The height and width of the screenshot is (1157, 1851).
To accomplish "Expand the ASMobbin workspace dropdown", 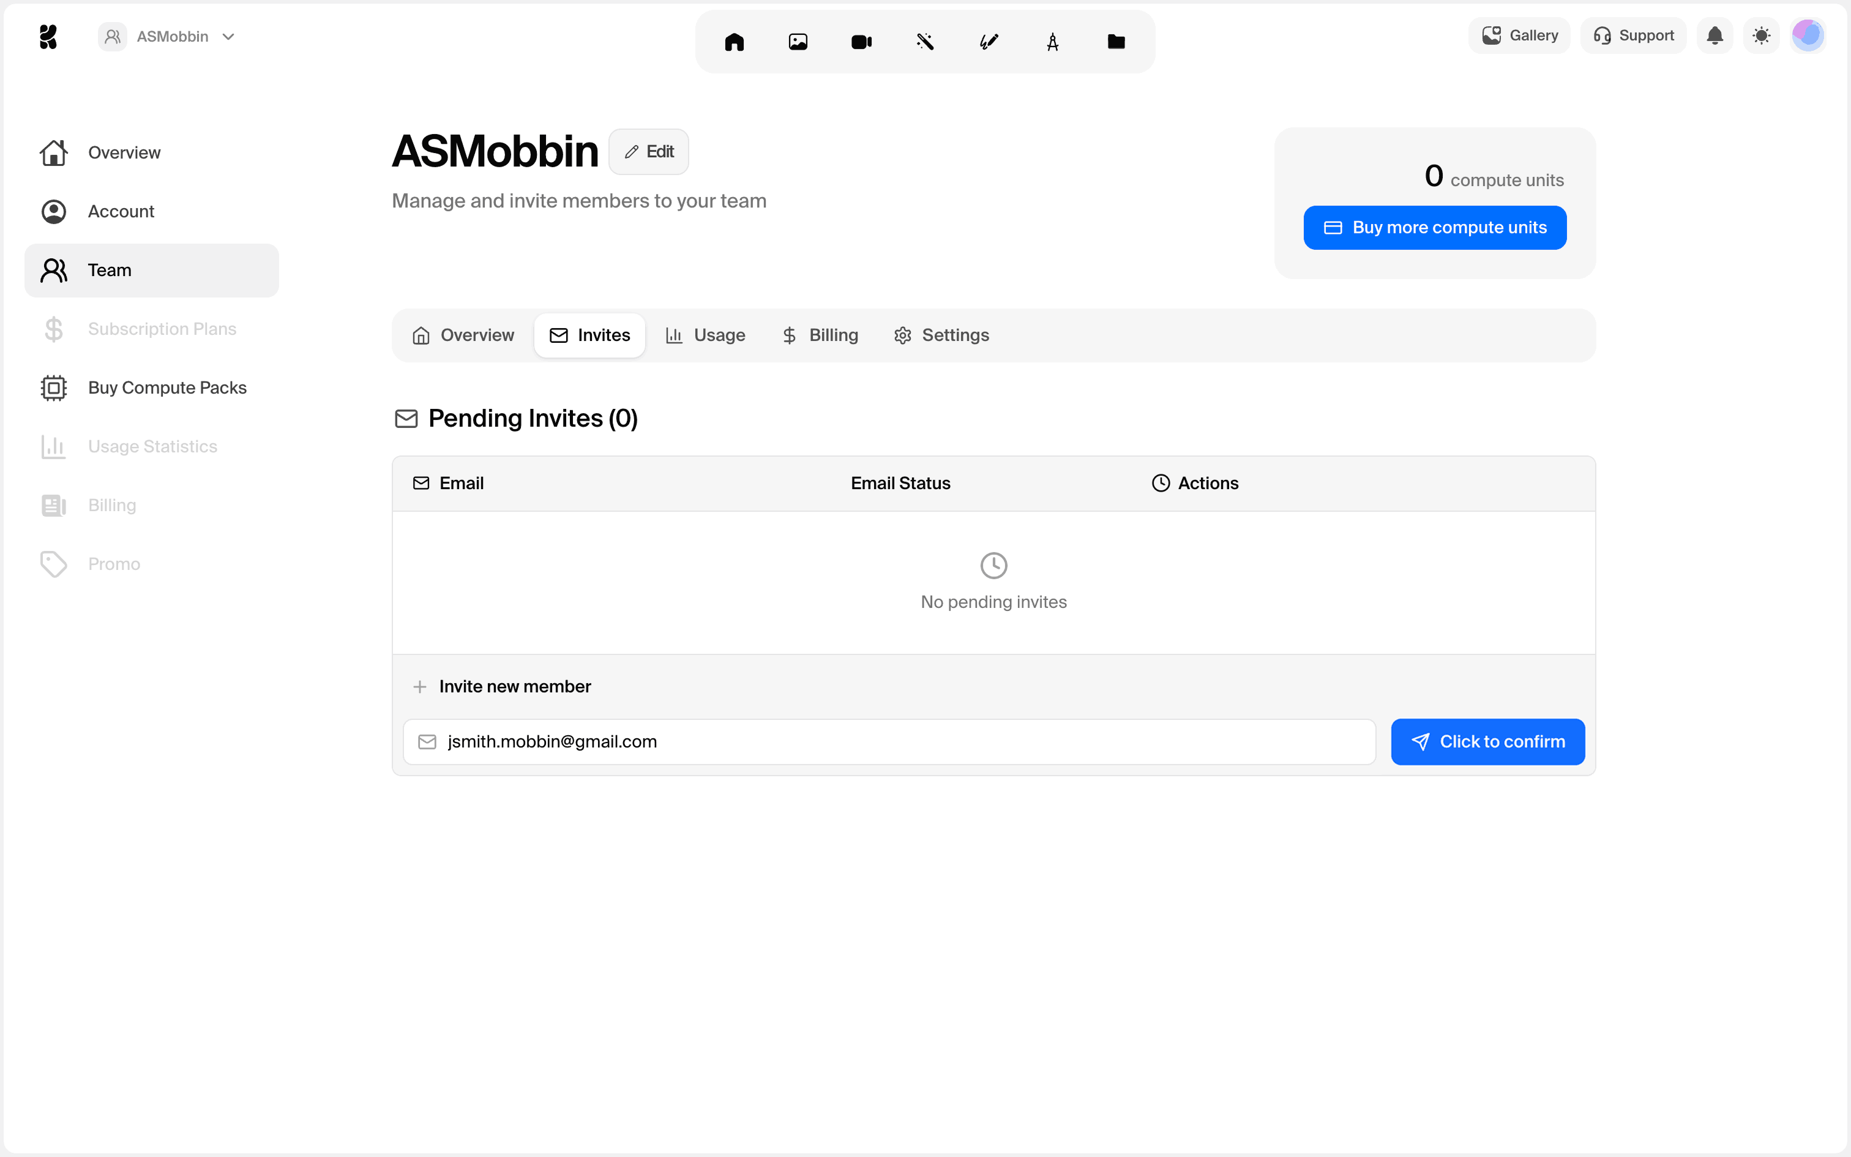I will (168, 37).
